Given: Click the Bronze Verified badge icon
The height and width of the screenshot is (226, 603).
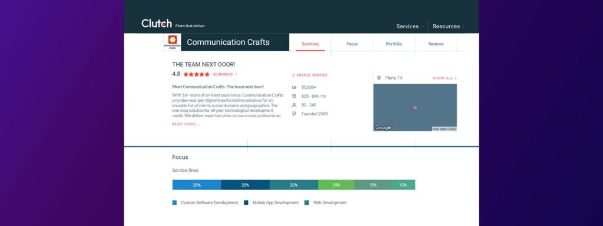Looking at the screenshot, I should [x=293, y=75].
